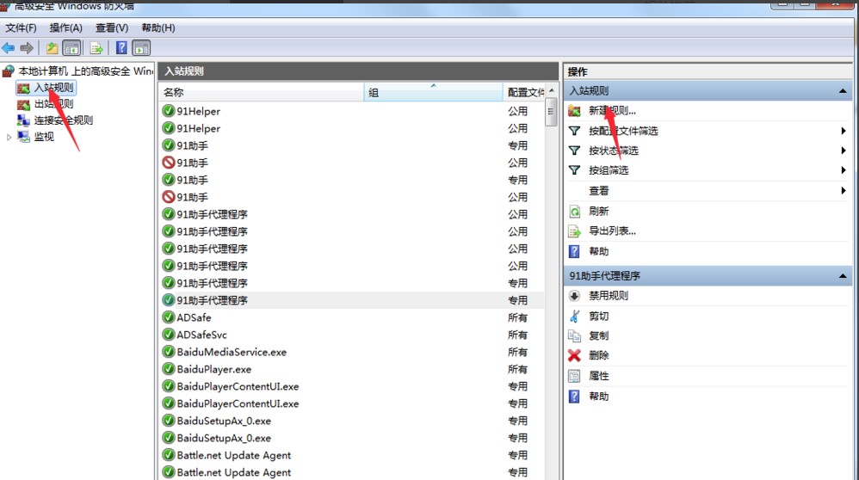Sort by the 配置文件 column header
The image size is (859, 480).
pos(524,93)
